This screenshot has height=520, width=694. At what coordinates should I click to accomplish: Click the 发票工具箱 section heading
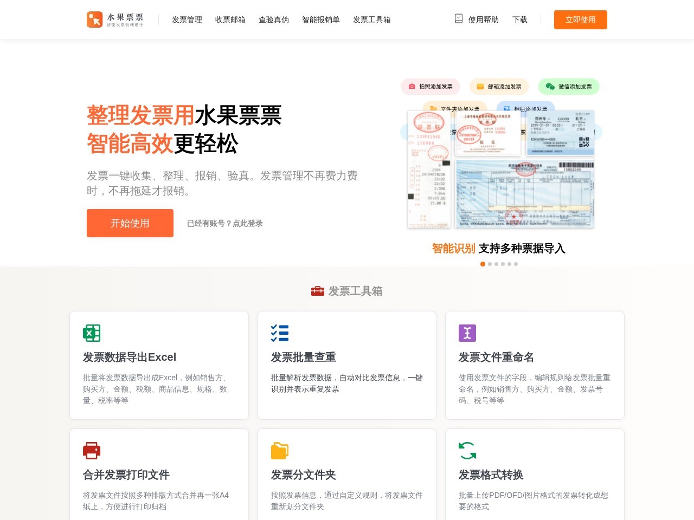pos(355,291)
